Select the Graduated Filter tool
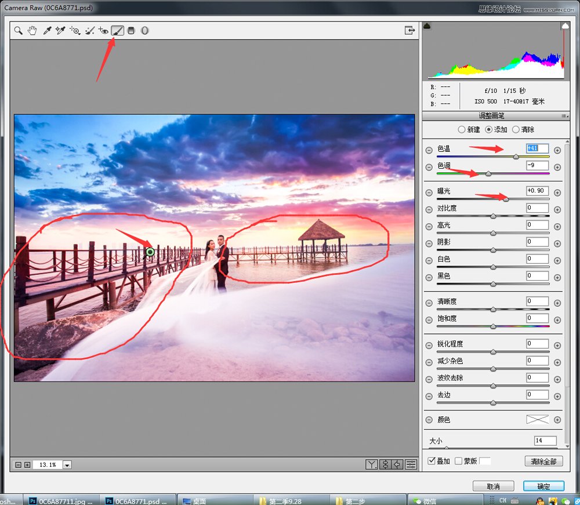This screenshot has height=505, width=580. click(131, 31)
